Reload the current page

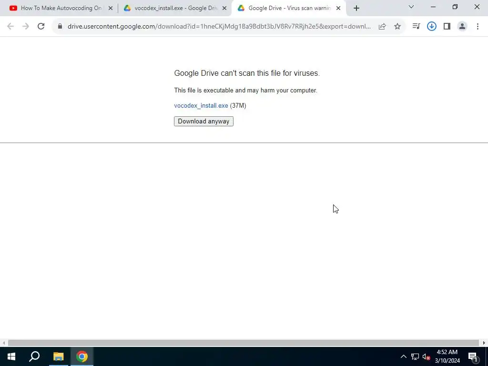click(41, 27)
